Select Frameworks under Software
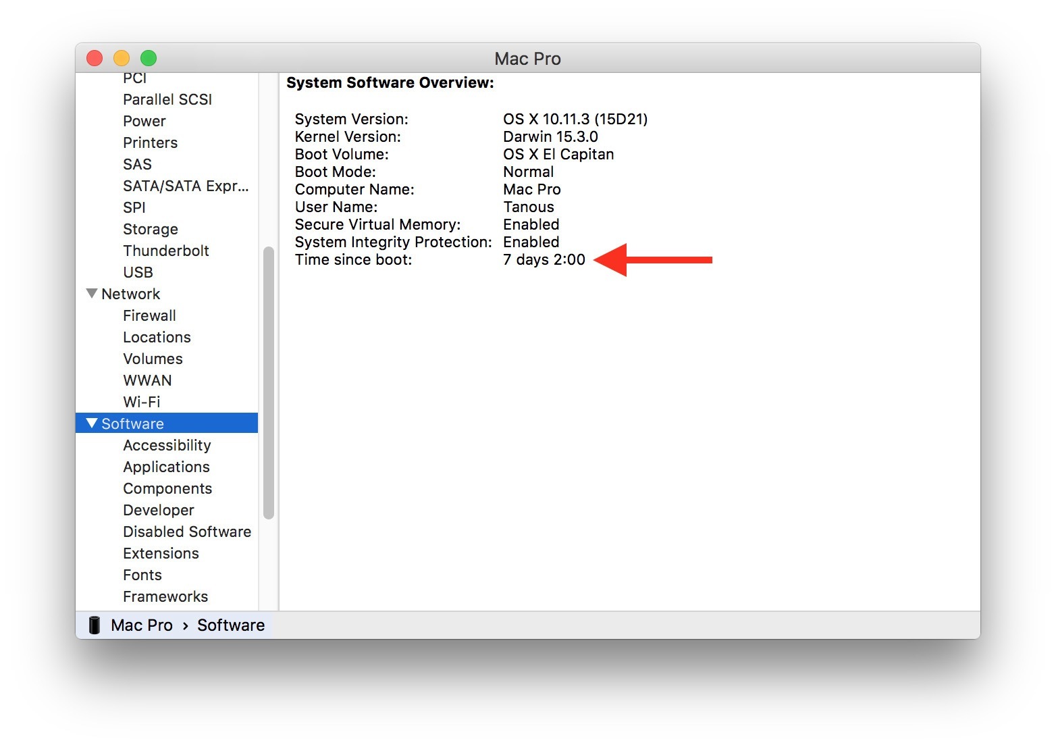Image resolution: width=1056 pixels, height=747 pixels. (x=165, y=596)
